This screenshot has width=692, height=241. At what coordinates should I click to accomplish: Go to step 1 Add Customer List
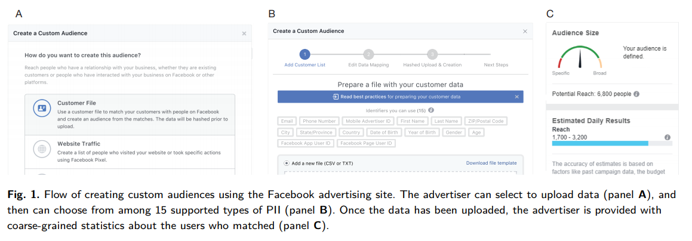[x=305, y=55]
